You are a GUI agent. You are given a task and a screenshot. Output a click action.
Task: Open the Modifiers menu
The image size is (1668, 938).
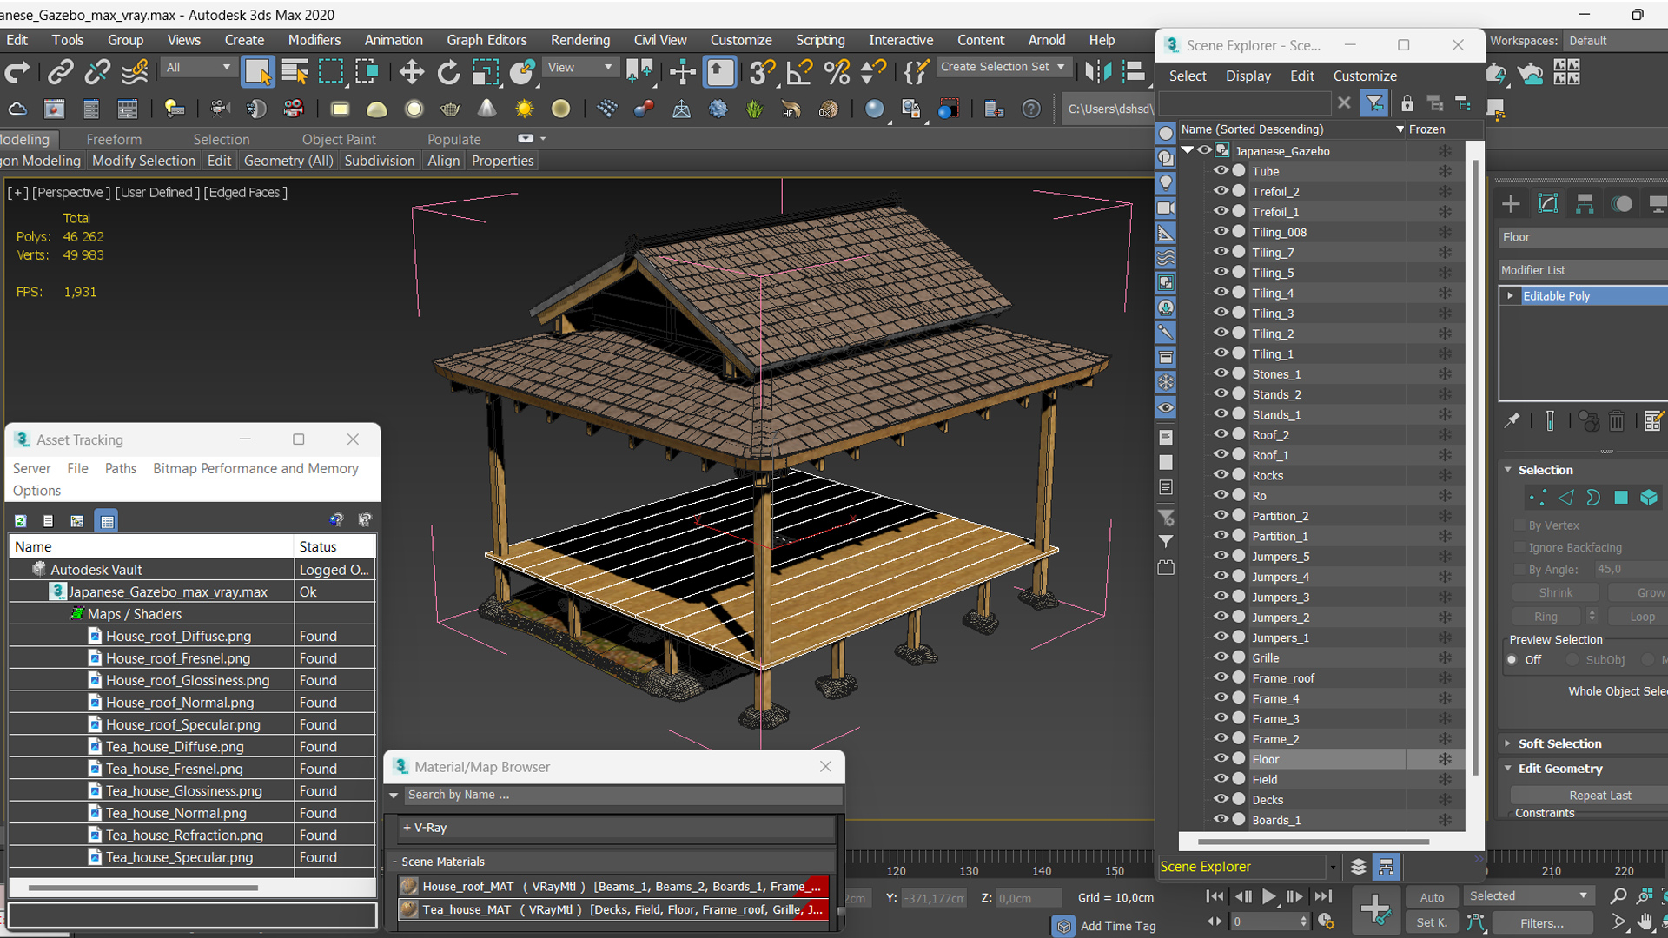314,40
